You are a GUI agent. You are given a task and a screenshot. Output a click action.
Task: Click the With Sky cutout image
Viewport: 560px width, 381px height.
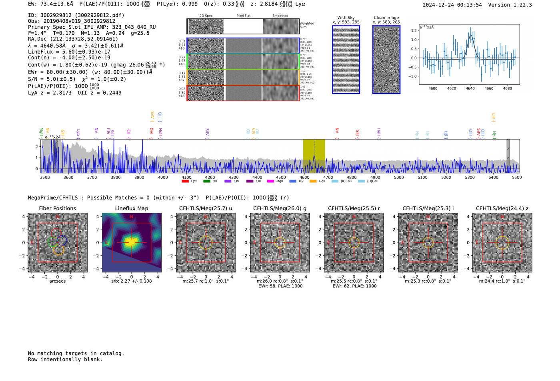(x=346, y=60)
